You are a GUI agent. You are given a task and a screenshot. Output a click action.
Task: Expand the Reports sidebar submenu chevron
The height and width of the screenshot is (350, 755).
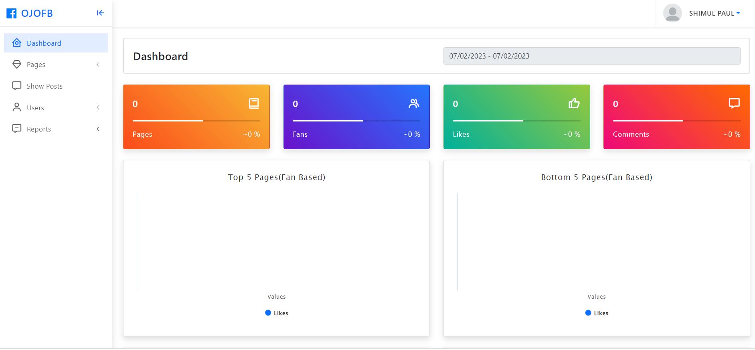pyautogui.click(x=98, y=129)
